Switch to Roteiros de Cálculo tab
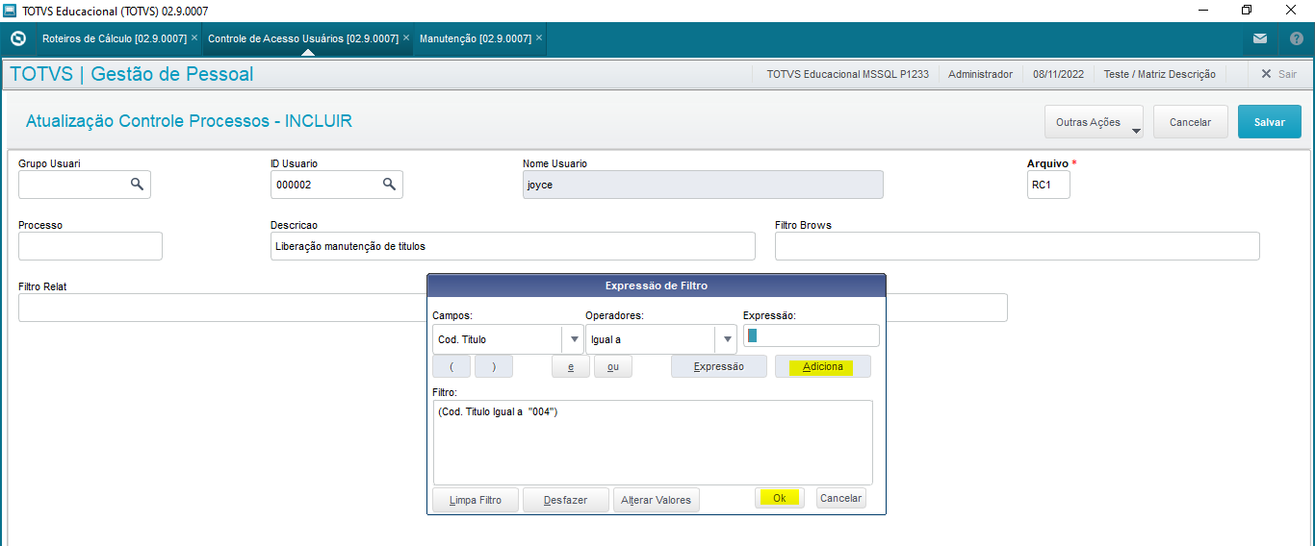This screenshot has height=546, width=1315. (115, 39)
